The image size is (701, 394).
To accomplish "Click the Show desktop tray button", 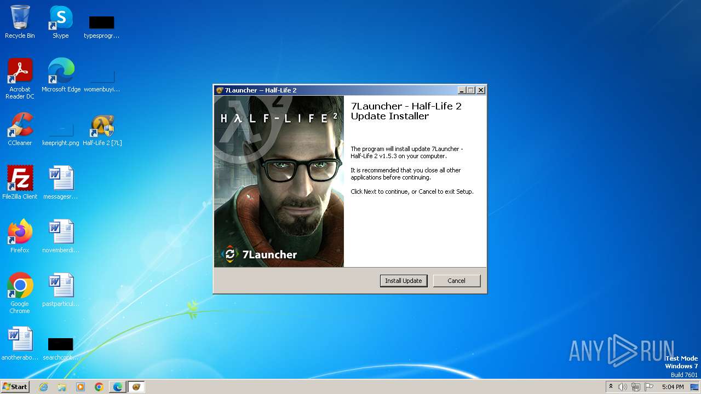I will pyautogui.click(x=694, y=387).
